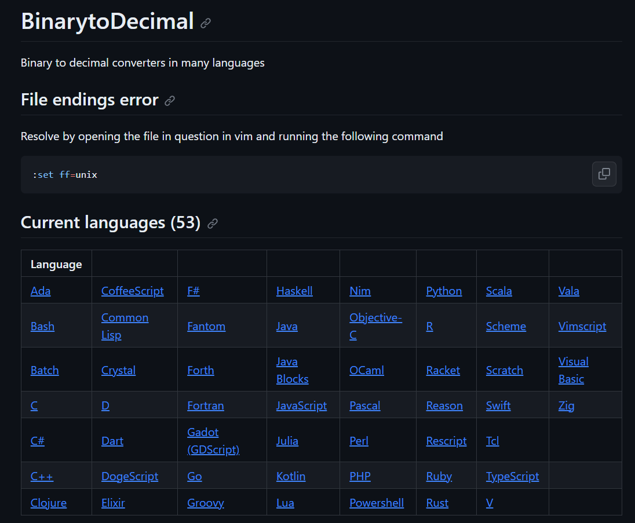Viewport: 635px width, 523px height.
Task: Go to the JavaScript link
Action: point(301,405)
